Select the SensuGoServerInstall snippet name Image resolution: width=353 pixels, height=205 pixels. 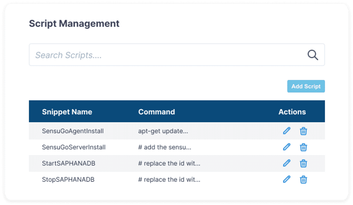(74, 147)
